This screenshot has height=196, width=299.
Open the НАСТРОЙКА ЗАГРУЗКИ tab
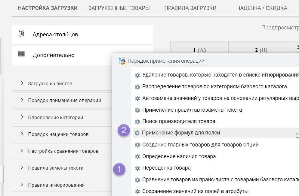(48, 8)
